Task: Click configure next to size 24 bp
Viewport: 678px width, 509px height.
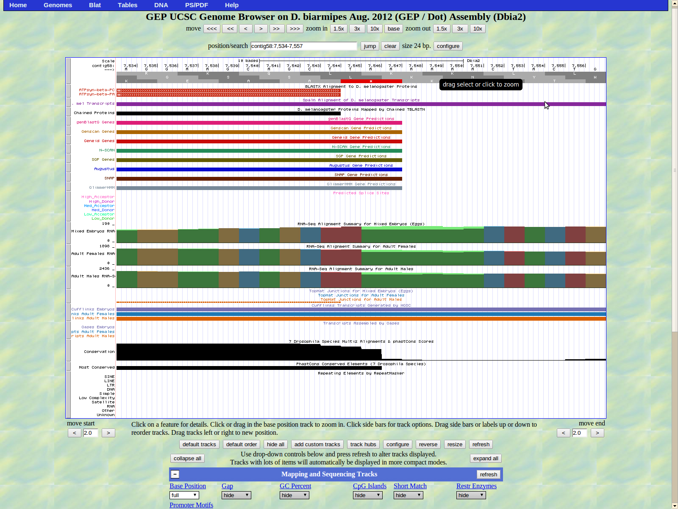Action: (x=448, y=46)
